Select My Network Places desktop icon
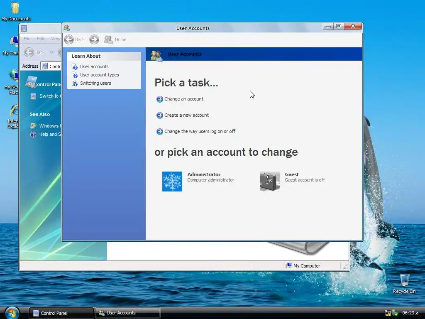The height and width of the screenshot is (319, 425). coord(11,82)
